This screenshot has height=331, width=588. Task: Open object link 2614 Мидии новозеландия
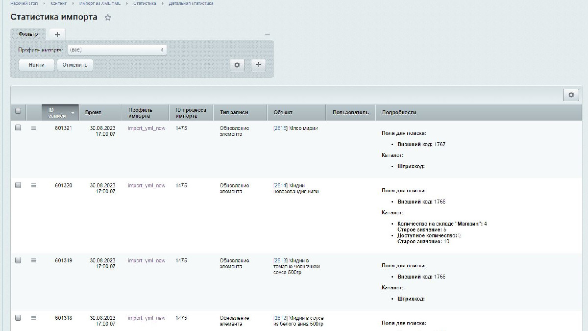pyautogui.click(x=296, y=188)
